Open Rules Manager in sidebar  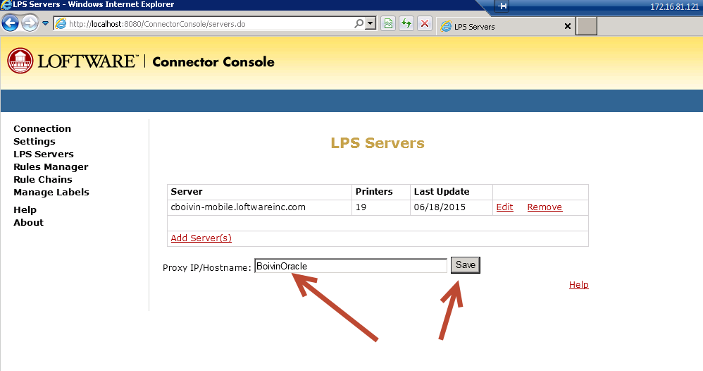[51, 166]
